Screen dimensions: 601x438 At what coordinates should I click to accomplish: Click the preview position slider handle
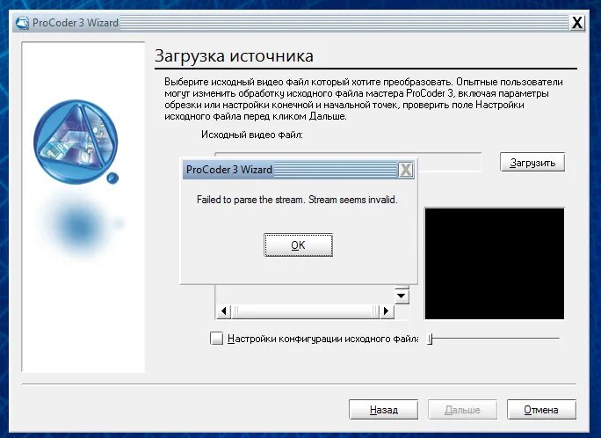(x=430, y=339)
